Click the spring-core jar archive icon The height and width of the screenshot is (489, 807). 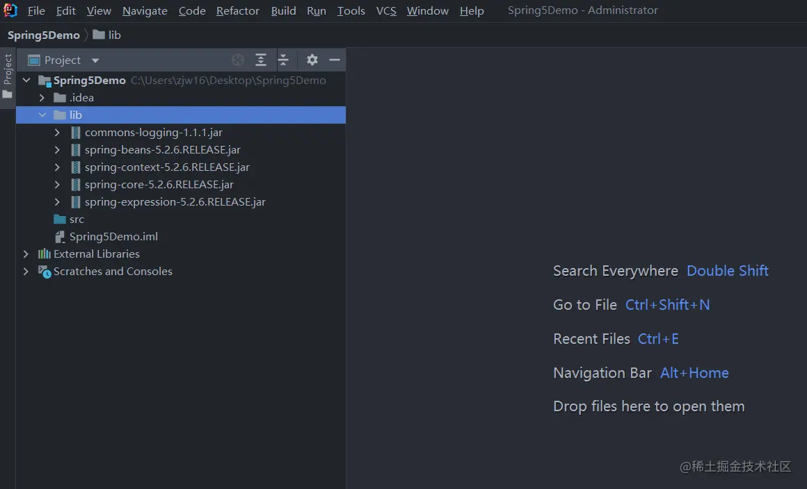[76, 184]
